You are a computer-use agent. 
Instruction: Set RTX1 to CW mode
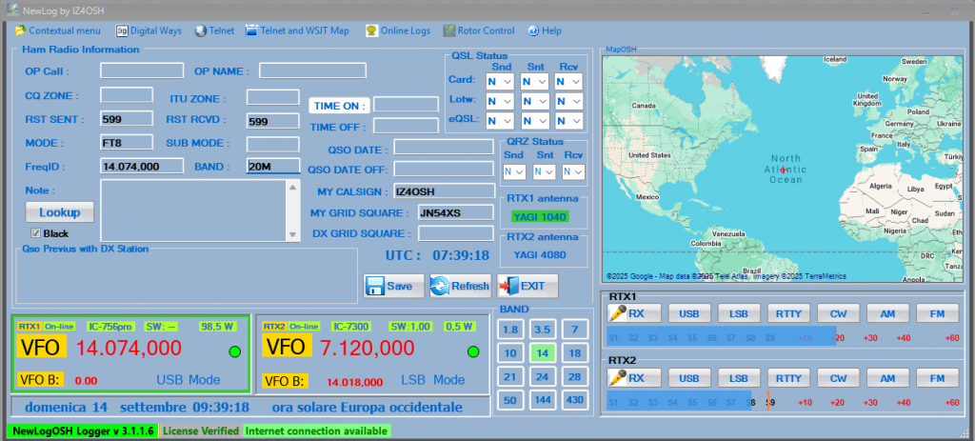click(x=837, y=313)
